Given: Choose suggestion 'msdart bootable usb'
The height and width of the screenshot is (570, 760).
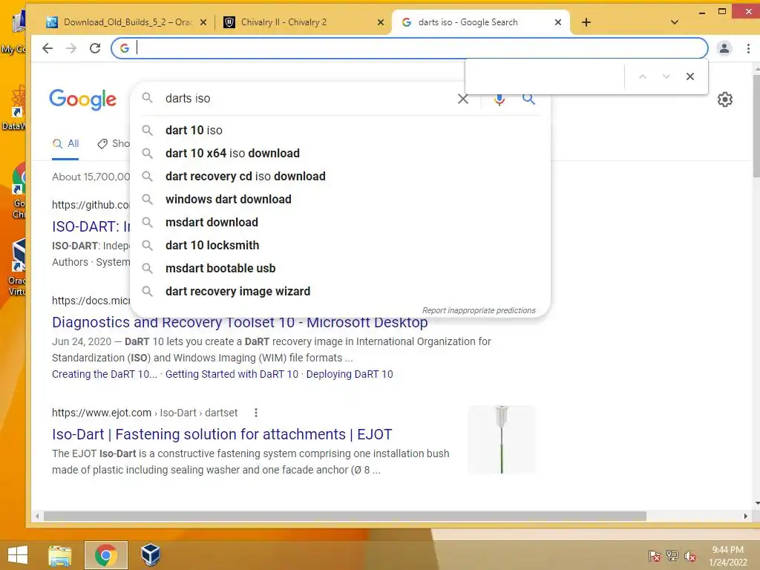Looking at the screenshot, I should 340,269.
